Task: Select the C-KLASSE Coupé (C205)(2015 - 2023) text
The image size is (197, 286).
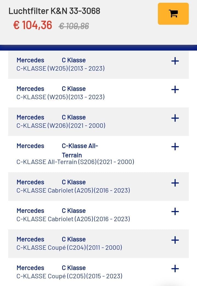Action: point(69,276)
